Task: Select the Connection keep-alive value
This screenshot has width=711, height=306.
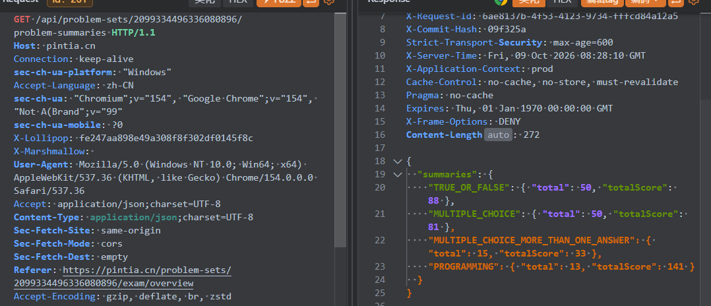Action: [x=106, y=59]
